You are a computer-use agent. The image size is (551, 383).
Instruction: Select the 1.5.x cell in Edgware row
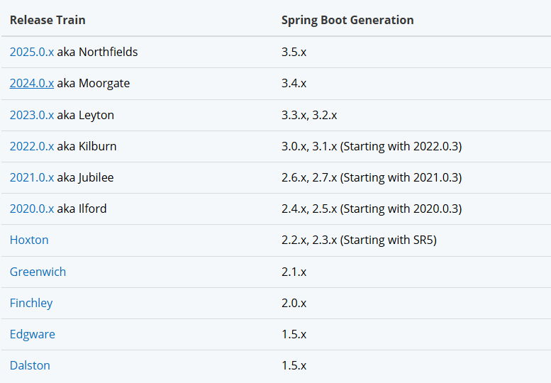pos(294,335)
